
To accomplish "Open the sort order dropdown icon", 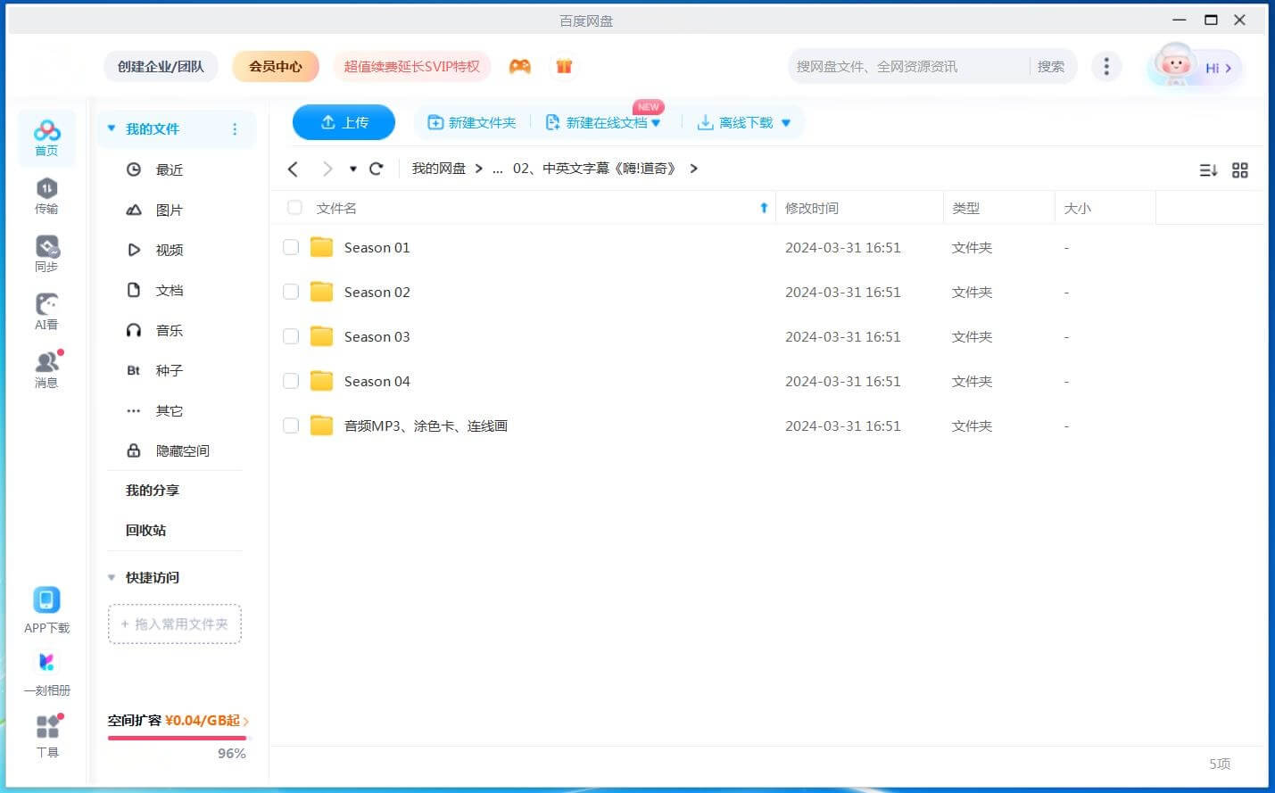I will (1208, 170).
